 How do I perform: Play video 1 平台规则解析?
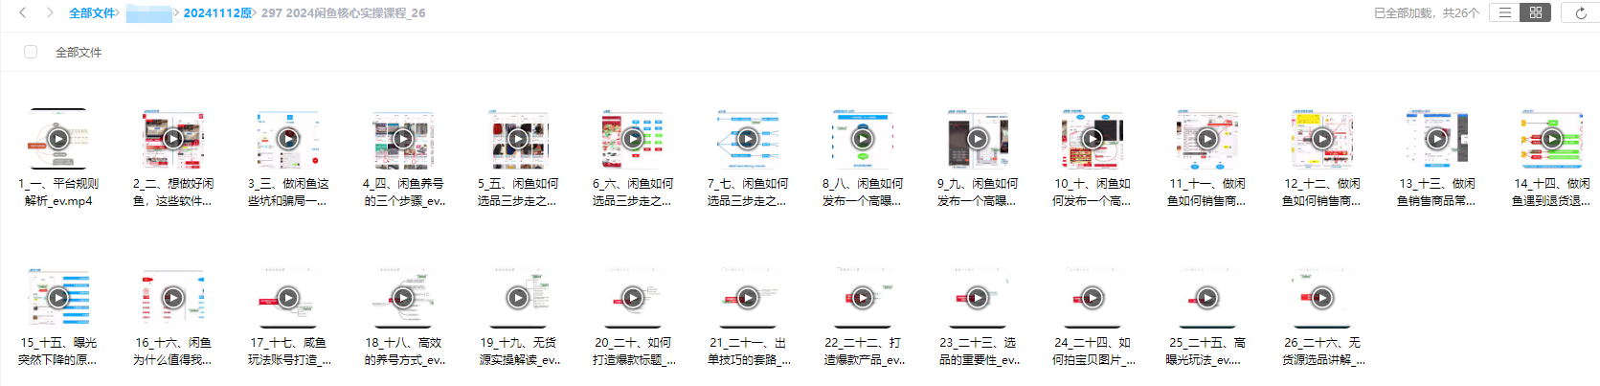[58, 139]
